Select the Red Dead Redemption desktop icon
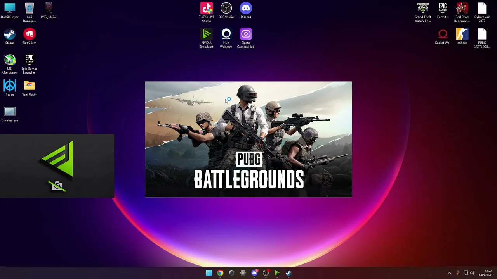 click(x=462, y=12)
